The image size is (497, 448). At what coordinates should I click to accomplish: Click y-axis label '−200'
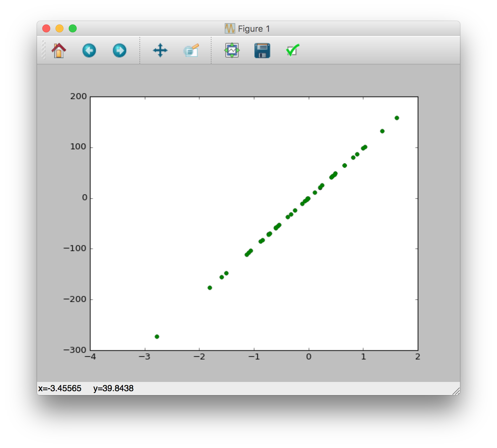coord(75,299)
